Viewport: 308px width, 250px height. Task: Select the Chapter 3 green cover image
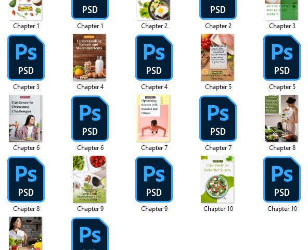[281, 10]
